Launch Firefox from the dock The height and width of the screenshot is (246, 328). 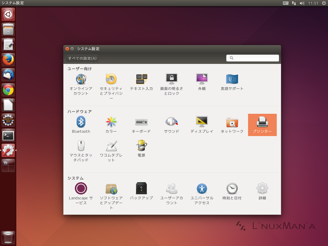coord(8,60)
